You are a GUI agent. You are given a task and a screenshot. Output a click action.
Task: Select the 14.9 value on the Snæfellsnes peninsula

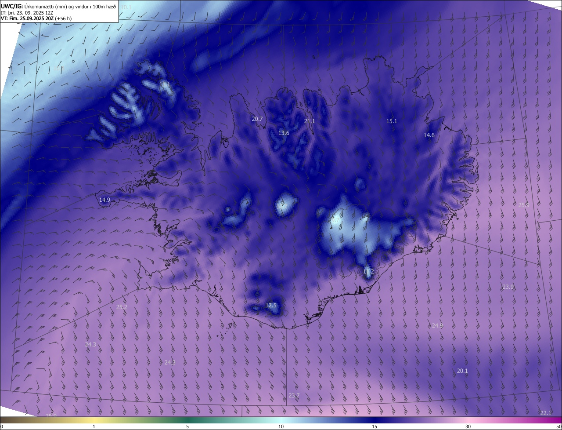(x=104, y=200)
